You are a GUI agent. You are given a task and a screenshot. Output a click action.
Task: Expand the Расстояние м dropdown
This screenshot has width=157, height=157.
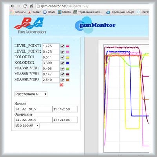31,94
